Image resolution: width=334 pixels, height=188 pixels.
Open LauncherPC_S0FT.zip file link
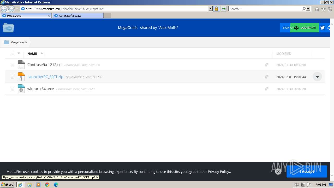45,77
